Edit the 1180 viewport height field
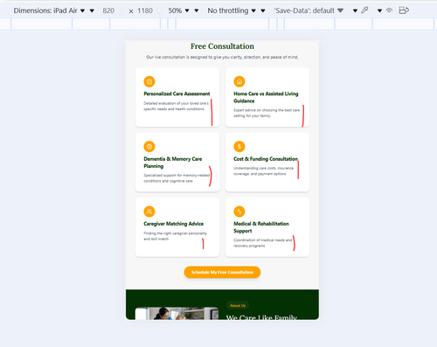The height and width of the screenshot is (347, 437). click(145, 10)
